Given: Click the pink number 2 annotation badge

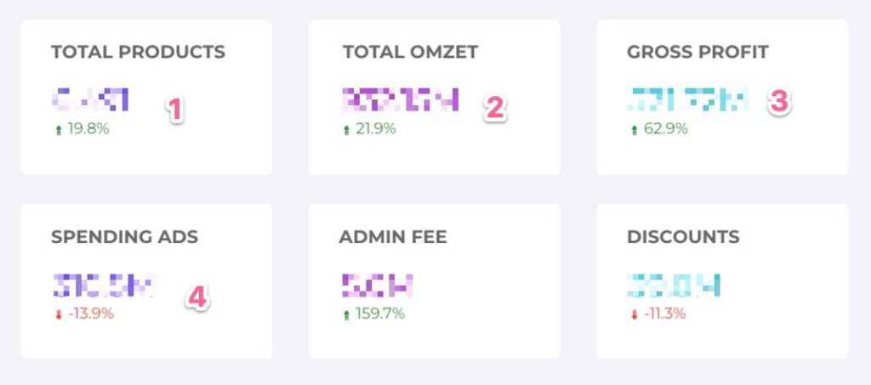Looking at the screenshot, I should [x=495, y=106].
